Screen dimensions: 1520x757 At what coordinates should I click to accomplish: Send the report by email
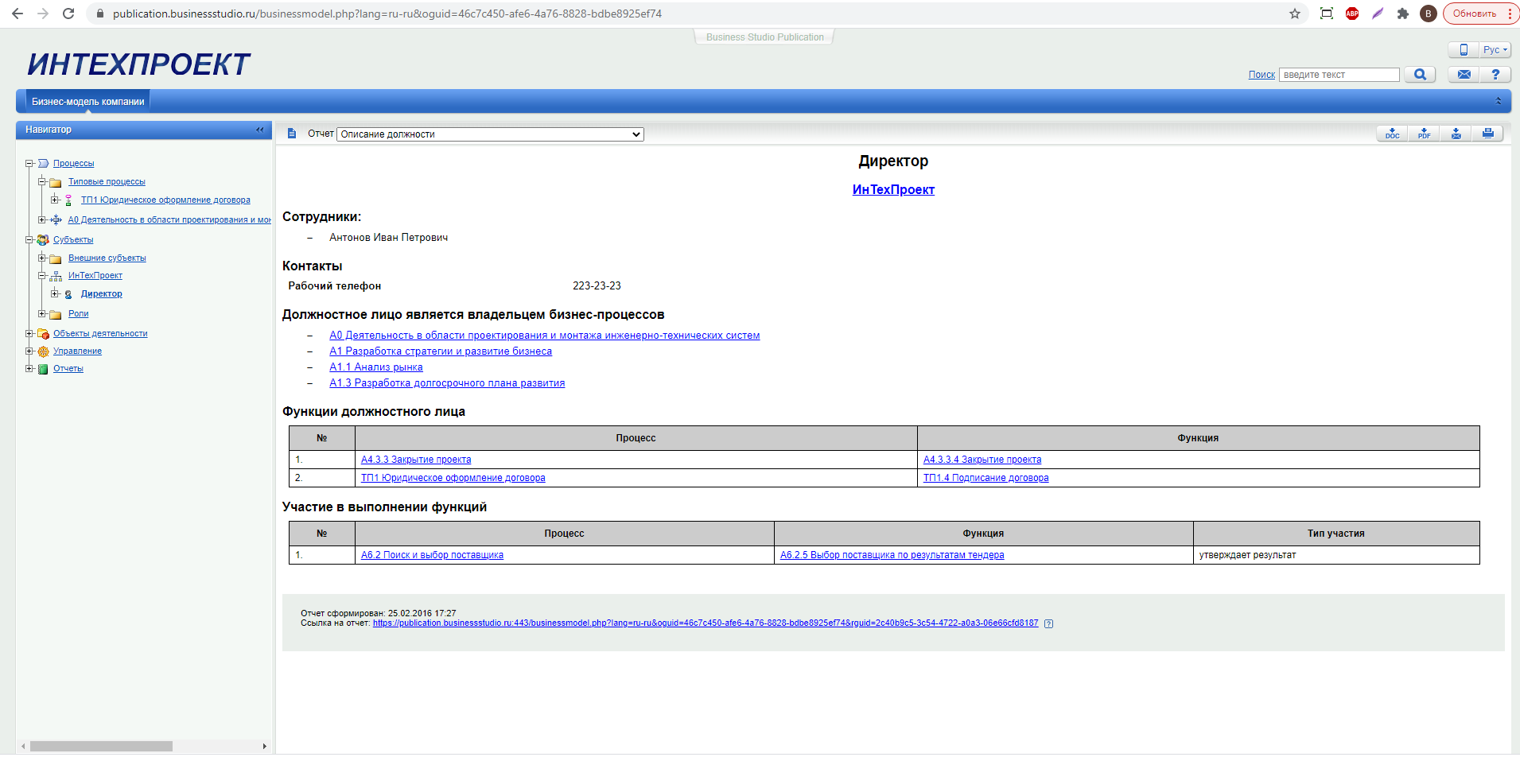pyautogui.click(x=1456, y=134)
